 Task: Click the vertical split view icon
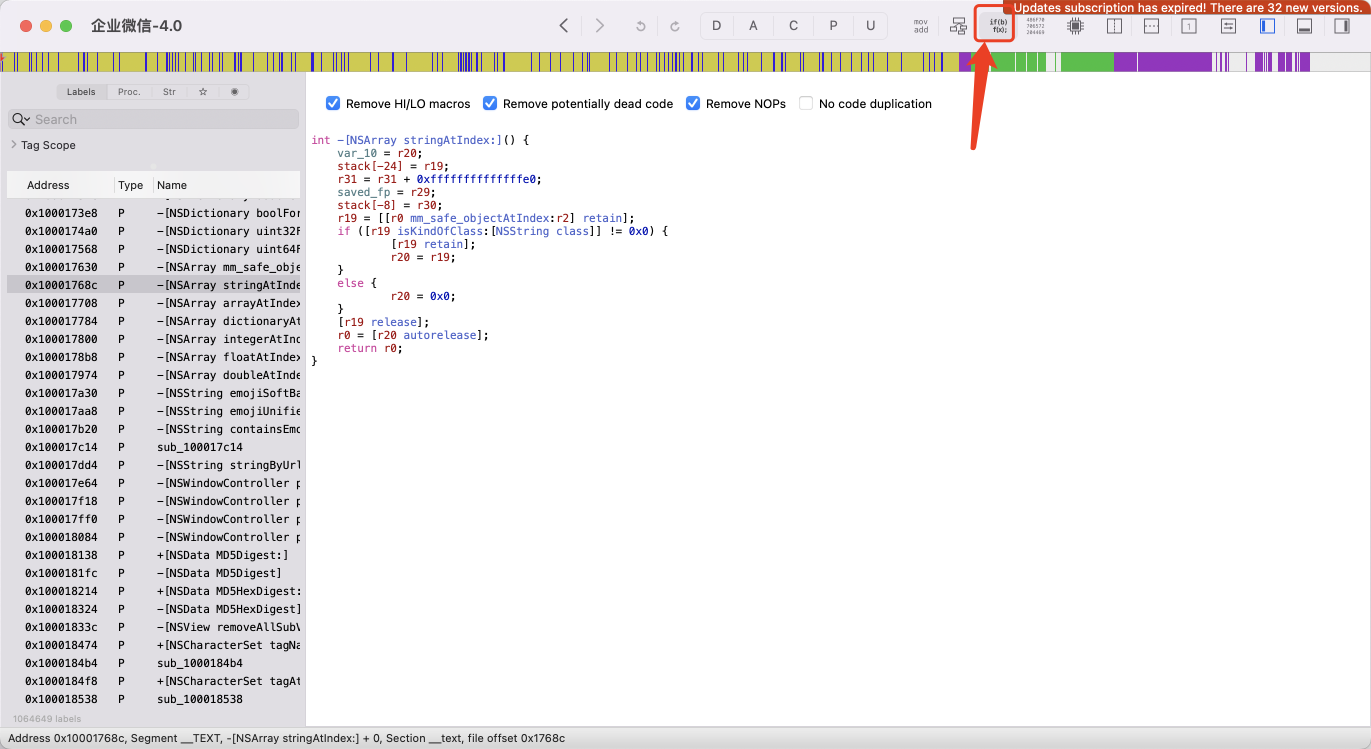pyautogui.click(x=1114, y=26)
